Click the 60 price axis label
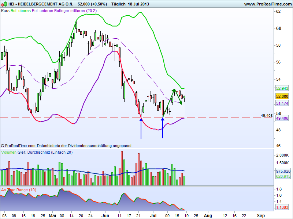The width and height of the screenshot is (293, 219). point(279,28)
